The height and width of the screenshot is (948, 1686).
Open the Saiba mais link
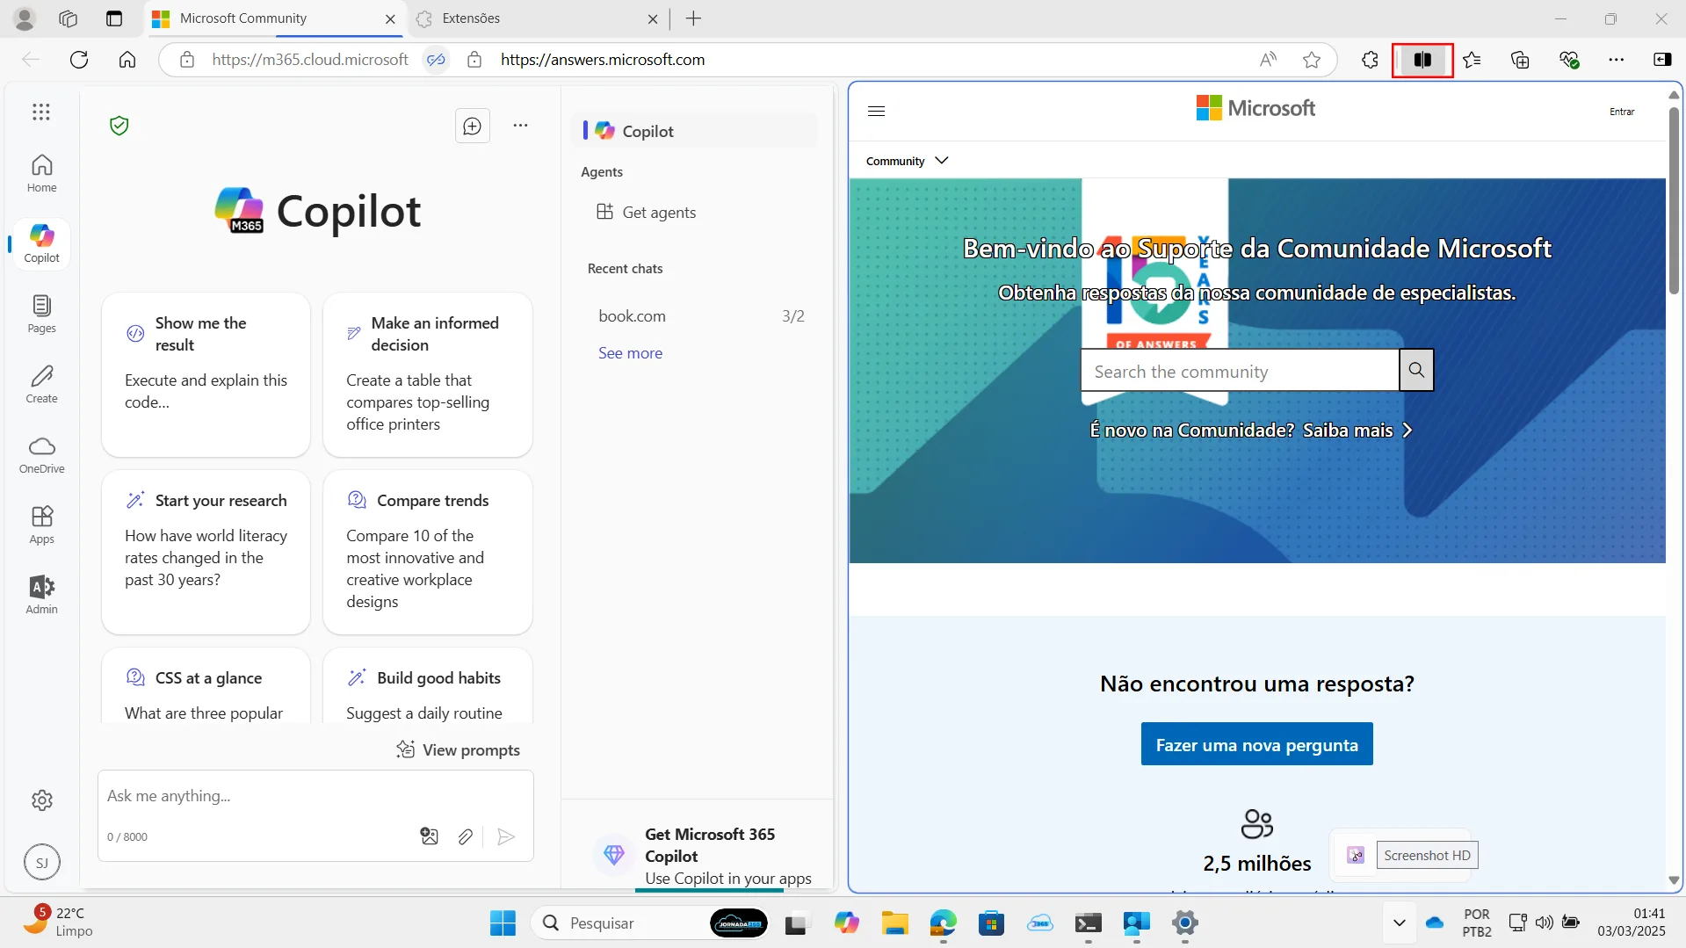tap(1357, 431)
